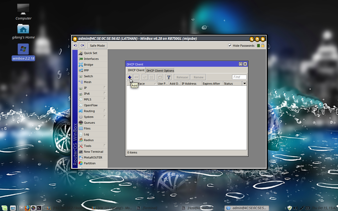Maximize the DHCP Client sub-window
This screenshot has height=211, width=338.
[241, 64]
